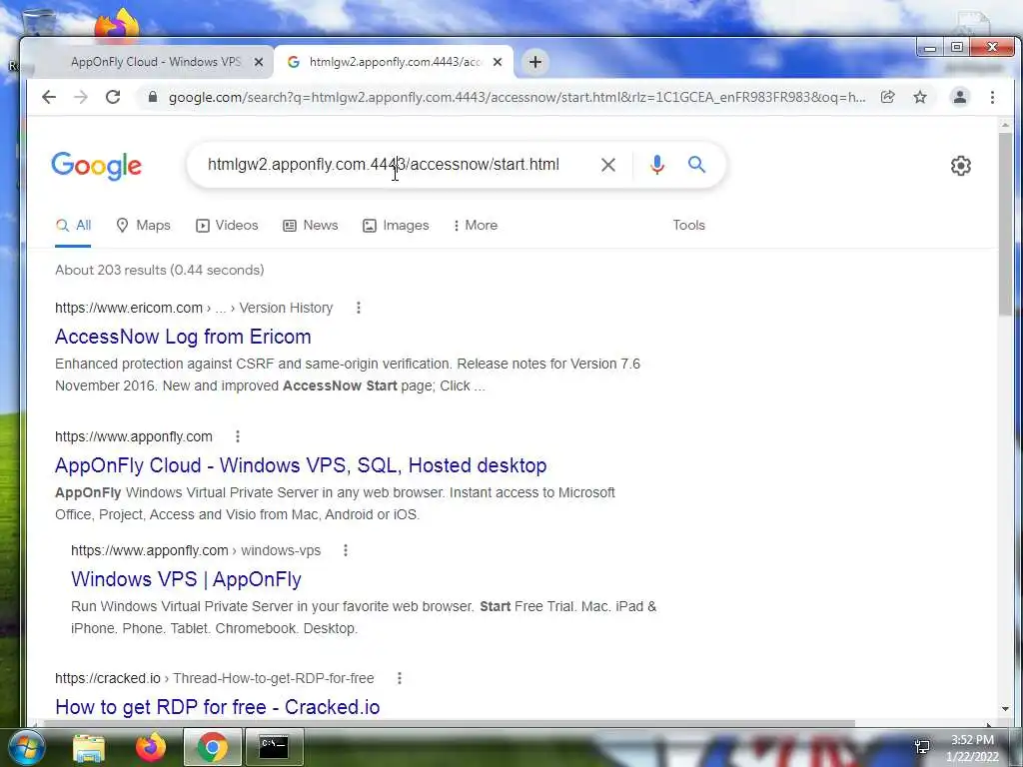Open options dots for windows-vps result
Image resolution: width=1023 pixels, height=767 pixels.
tap(345, 550)
